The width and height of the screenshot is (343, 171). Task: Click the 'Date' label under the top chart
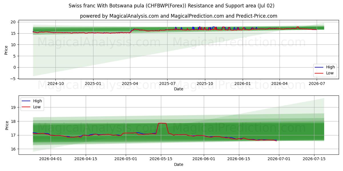(179, 89)
